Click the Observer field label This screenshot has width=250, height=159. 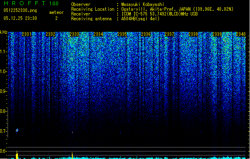[81, 4]
